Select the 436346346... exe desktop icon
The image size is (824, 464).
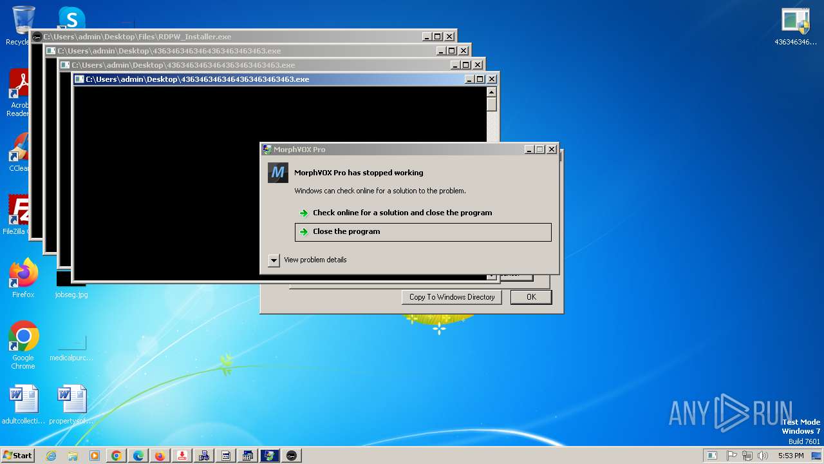(x=796, y=27)
